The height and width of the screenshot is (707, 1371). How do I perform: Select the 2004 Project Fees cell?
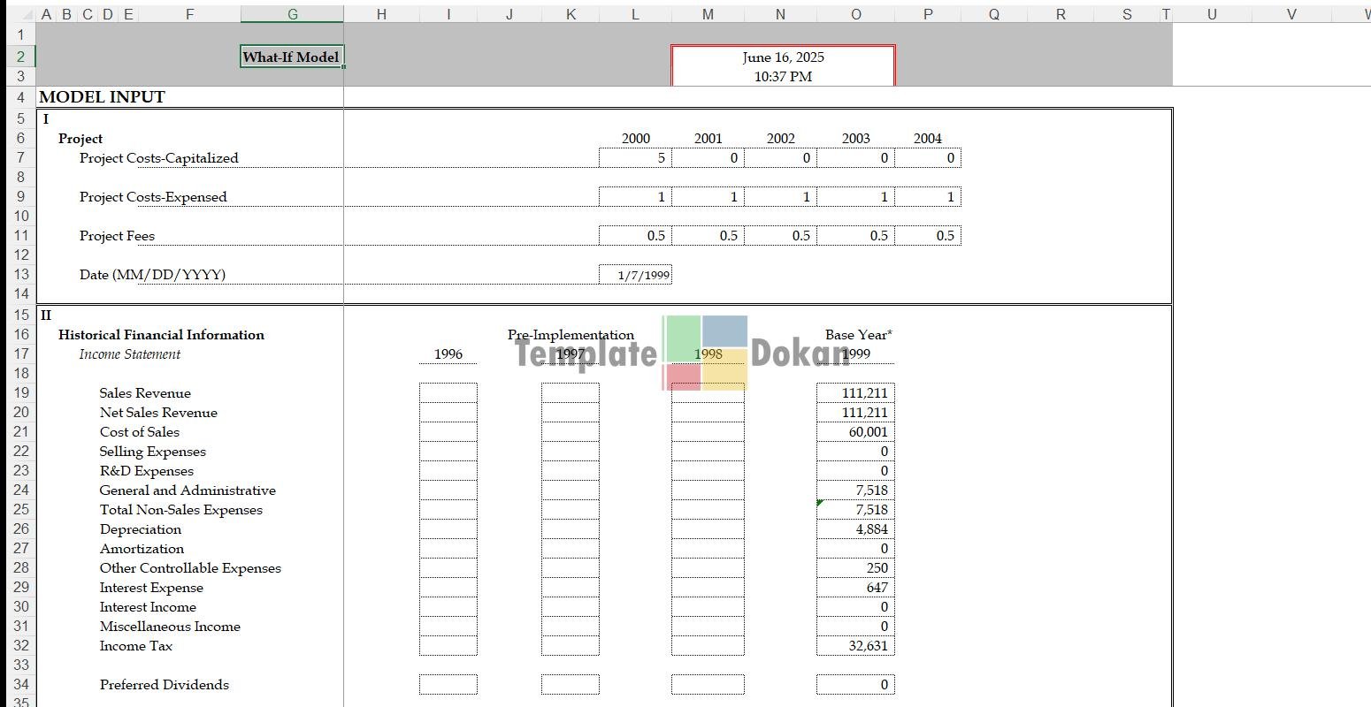(x=927, y=236)
